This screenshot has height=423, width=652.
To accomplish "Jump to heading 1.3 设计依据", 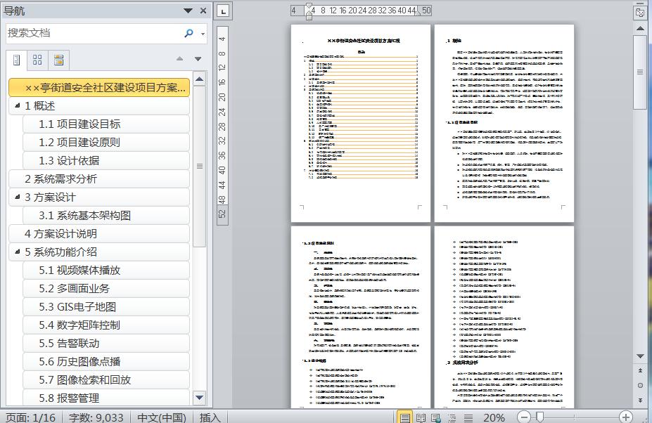I will pos(106,160).
